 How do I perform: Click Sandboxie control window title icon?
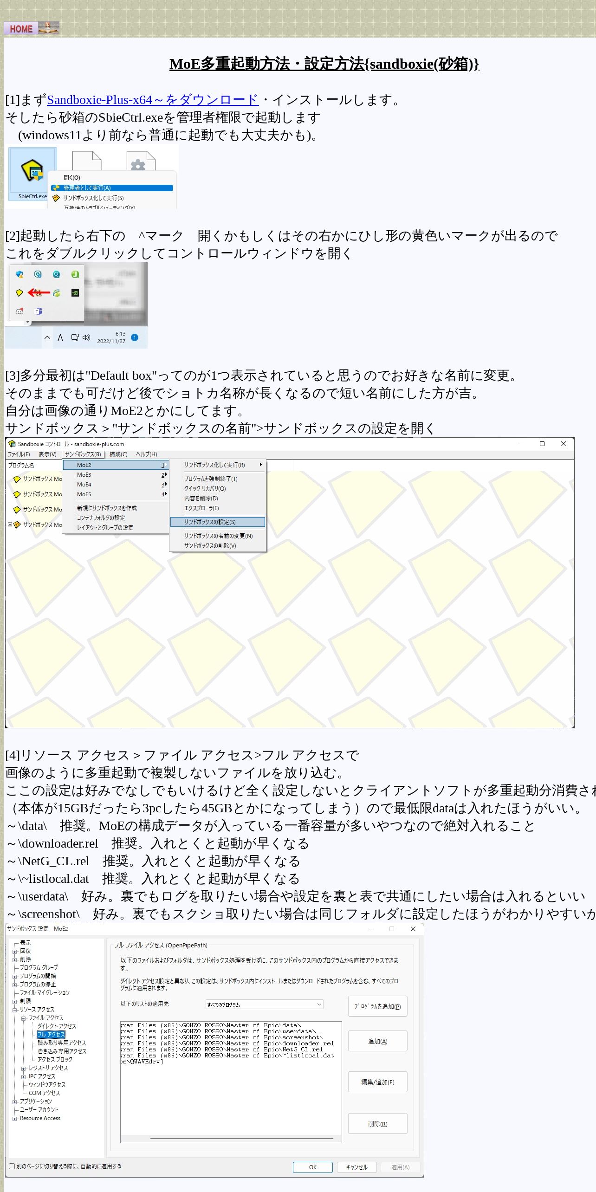[12, 444]
